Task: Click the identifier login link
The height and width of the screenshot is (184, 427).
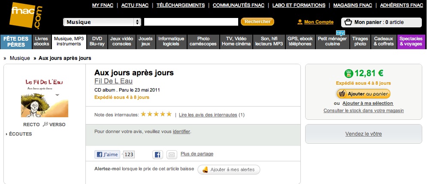Action: (x=182, y=132)
